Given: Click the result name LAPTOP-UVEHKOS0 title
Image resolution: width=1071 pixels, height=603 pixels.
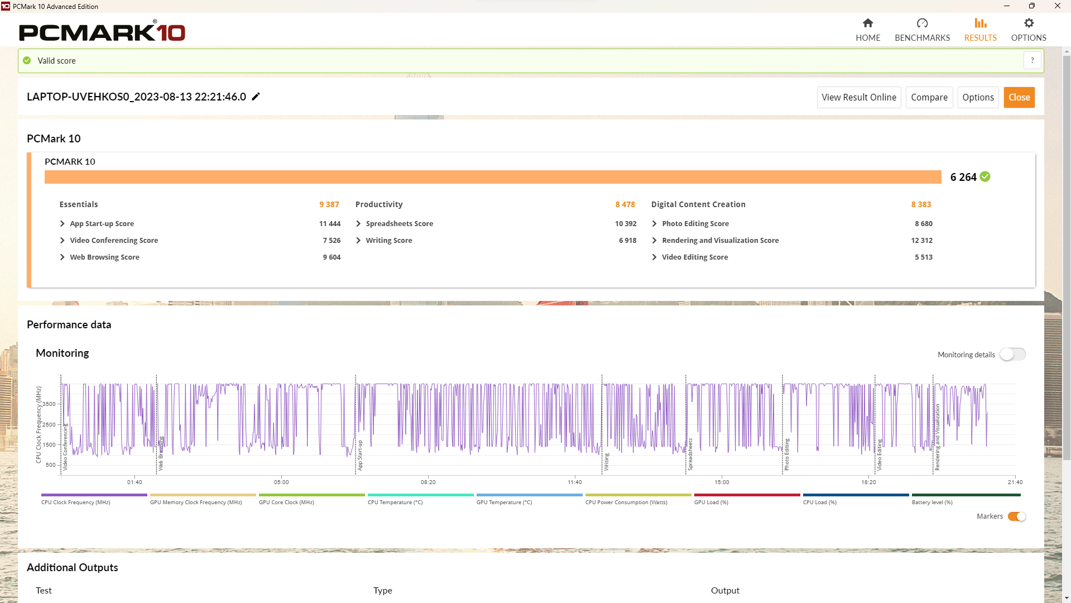Looking at the screenshot, I should (x=136, y=97).
